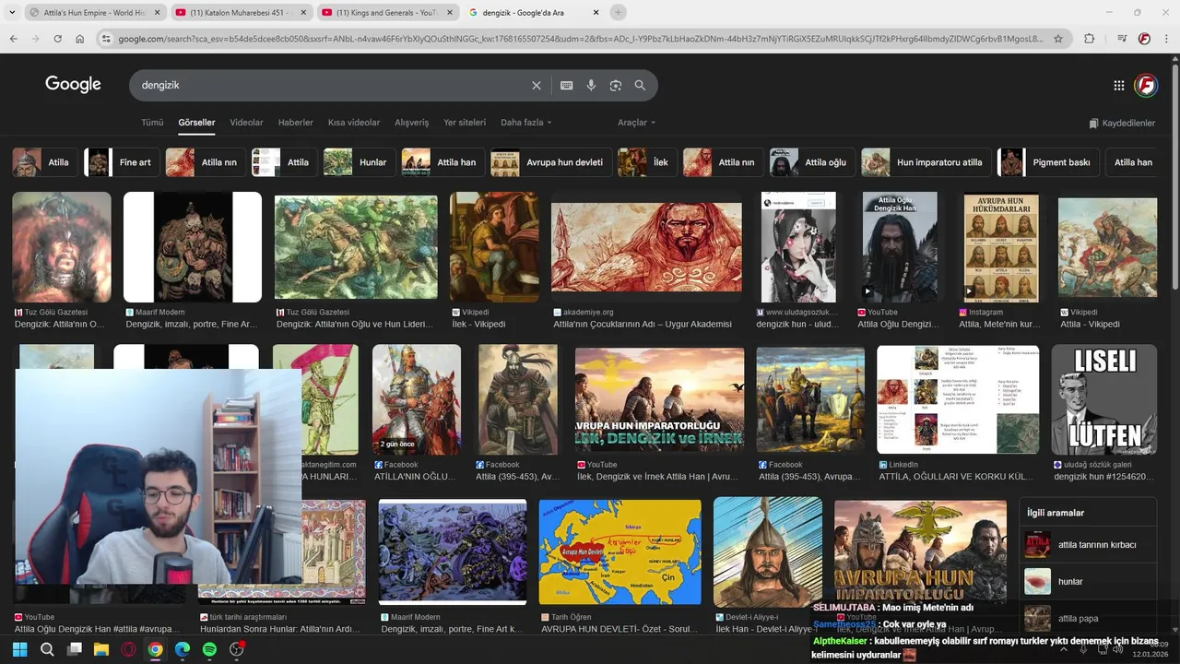Open Google Lens image search
This screenshot has height=664, width=1180.
point(616,85)
